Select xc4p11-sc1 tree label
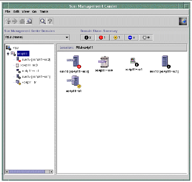Viewport: 192px width, 182px height. [x=30, y=71]
